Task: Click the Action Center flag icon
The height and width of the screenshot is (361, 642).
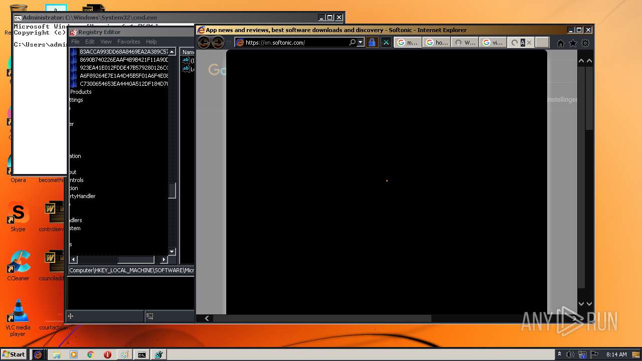Action: 594,354
